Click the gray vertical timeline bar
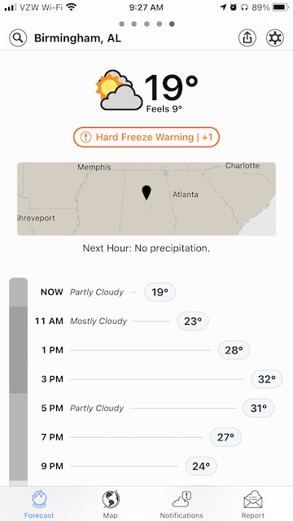Viewport: 293px width, 521px height. click(x=18, y=382)
